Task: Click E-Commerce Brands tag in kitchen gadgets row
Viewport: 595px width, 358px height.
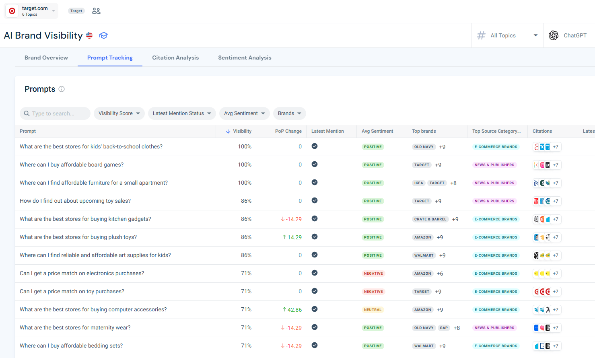Action: point(496,219)
